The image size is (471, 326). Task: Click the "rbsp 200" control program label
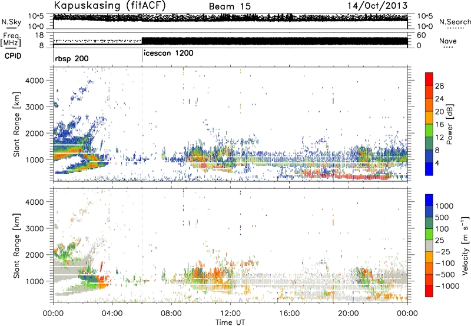(71, 58)
